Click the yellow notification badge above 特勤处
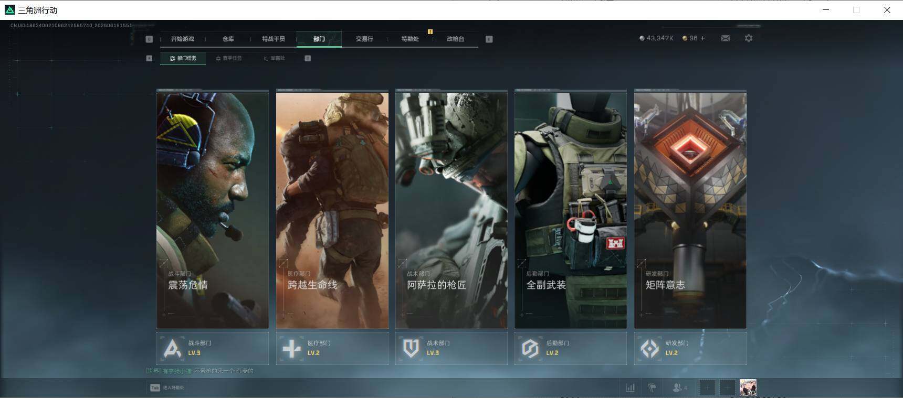 click(x=430, y=31)
